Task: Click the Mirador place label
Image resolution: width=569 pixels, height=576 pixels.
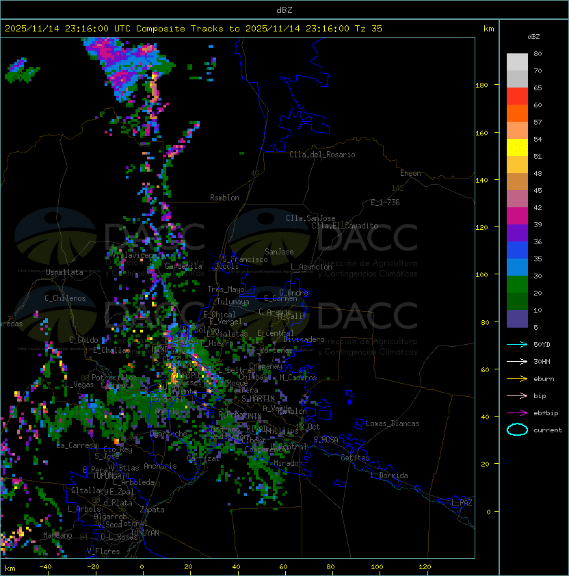Action: tap(287, 463)
